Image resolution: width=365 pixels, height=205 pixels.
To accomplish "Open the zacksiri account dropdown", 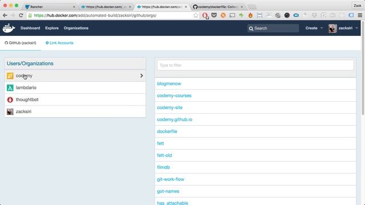I will (348, 28).
